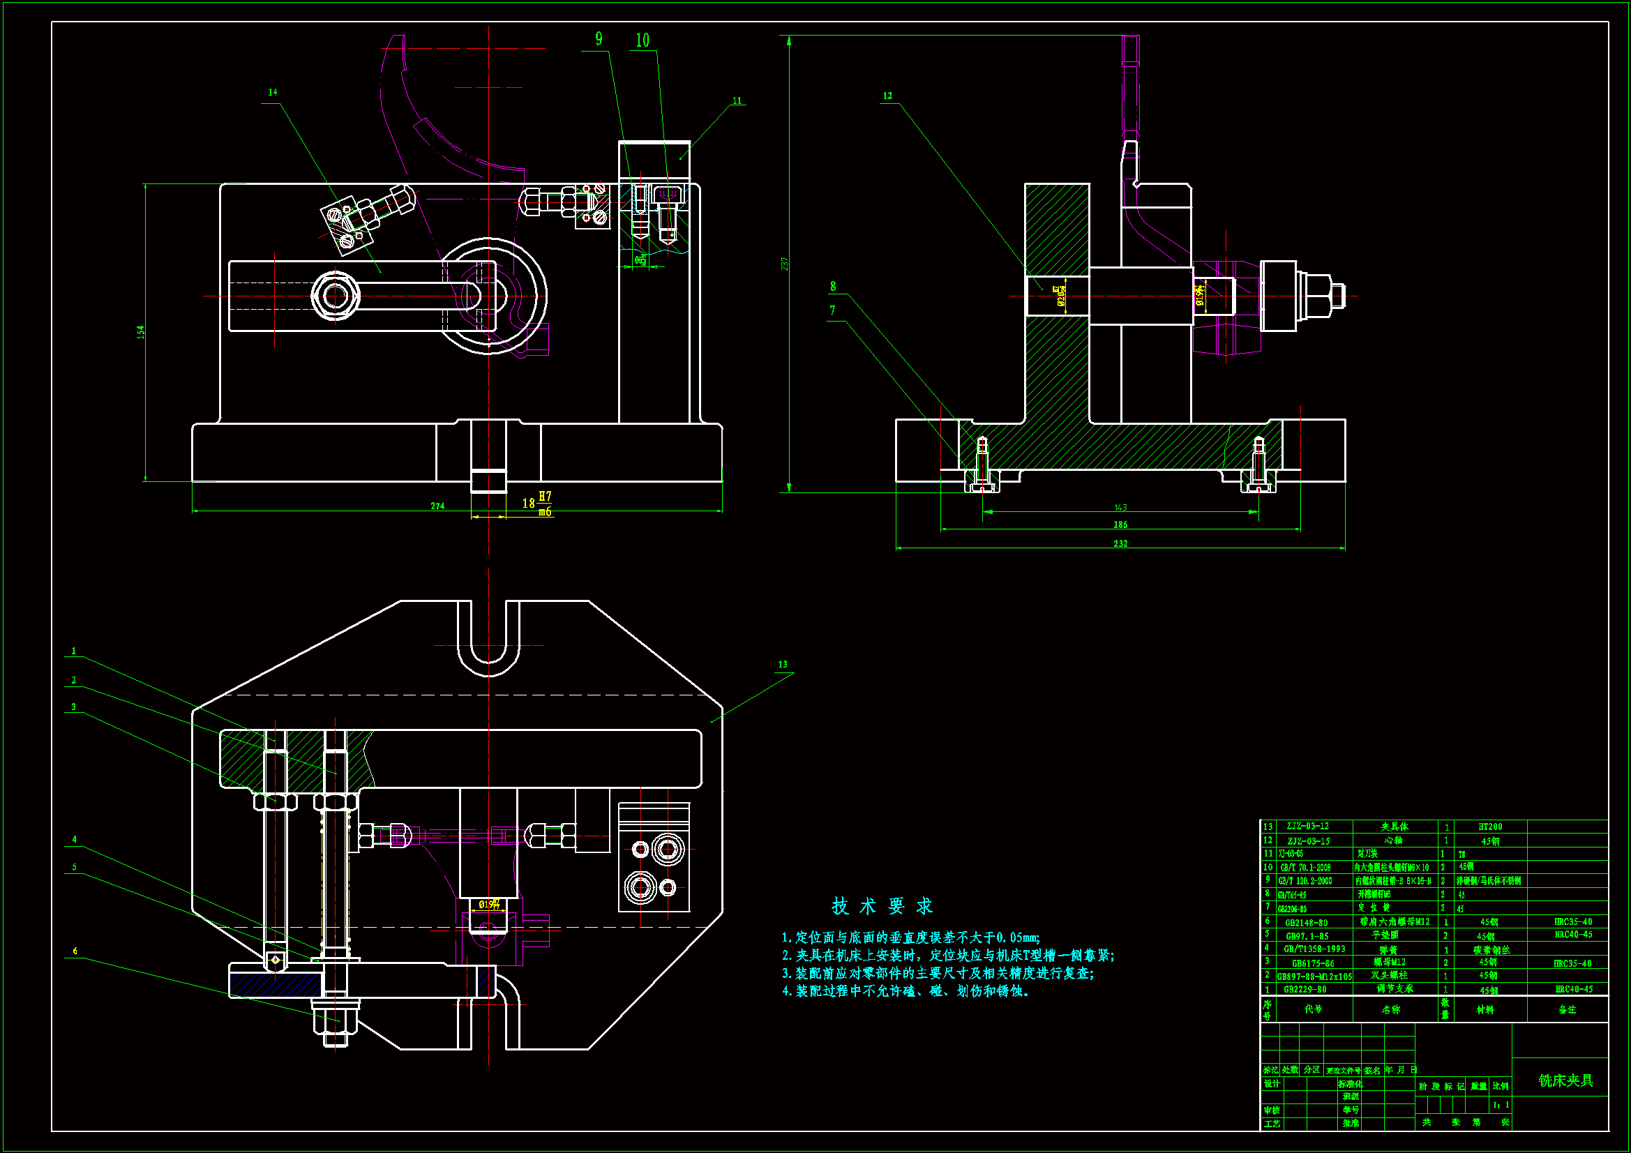
Task: Select the 154 height dimension text
Action: [x=141, y=332]
